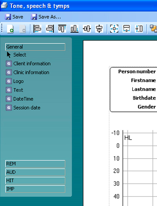157x206 pixels.
Task: Click the make same height icon
Action: click(139, 28)
